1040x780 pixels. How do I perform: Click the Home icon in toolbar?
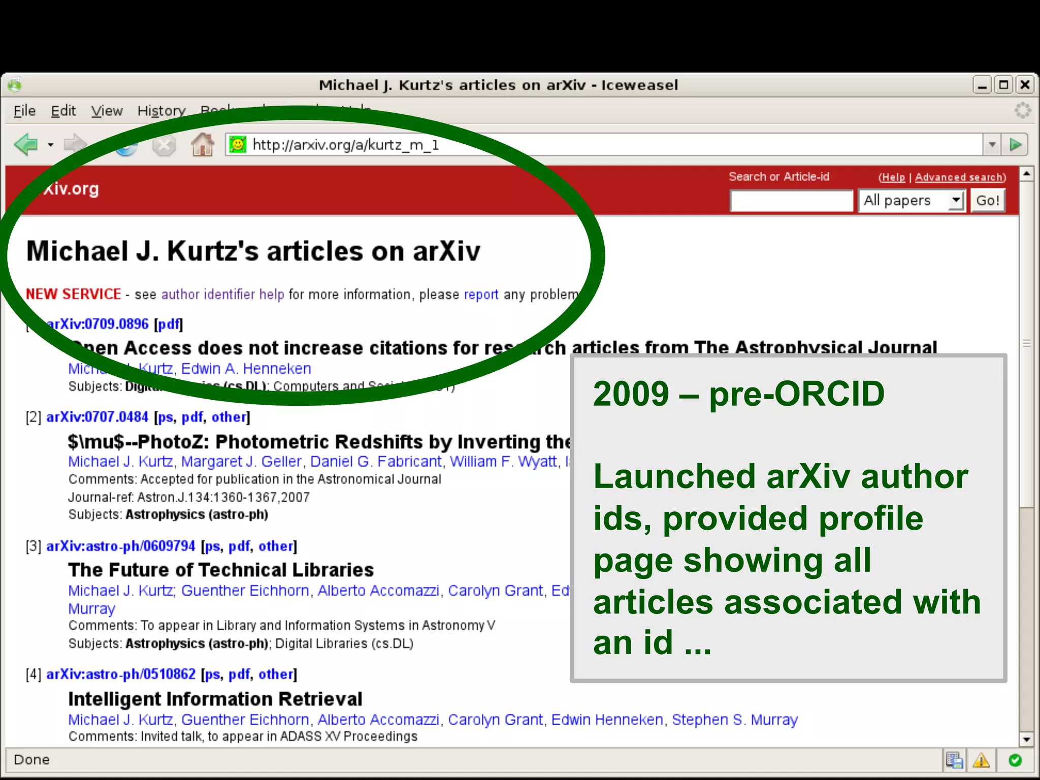point(202,145)
